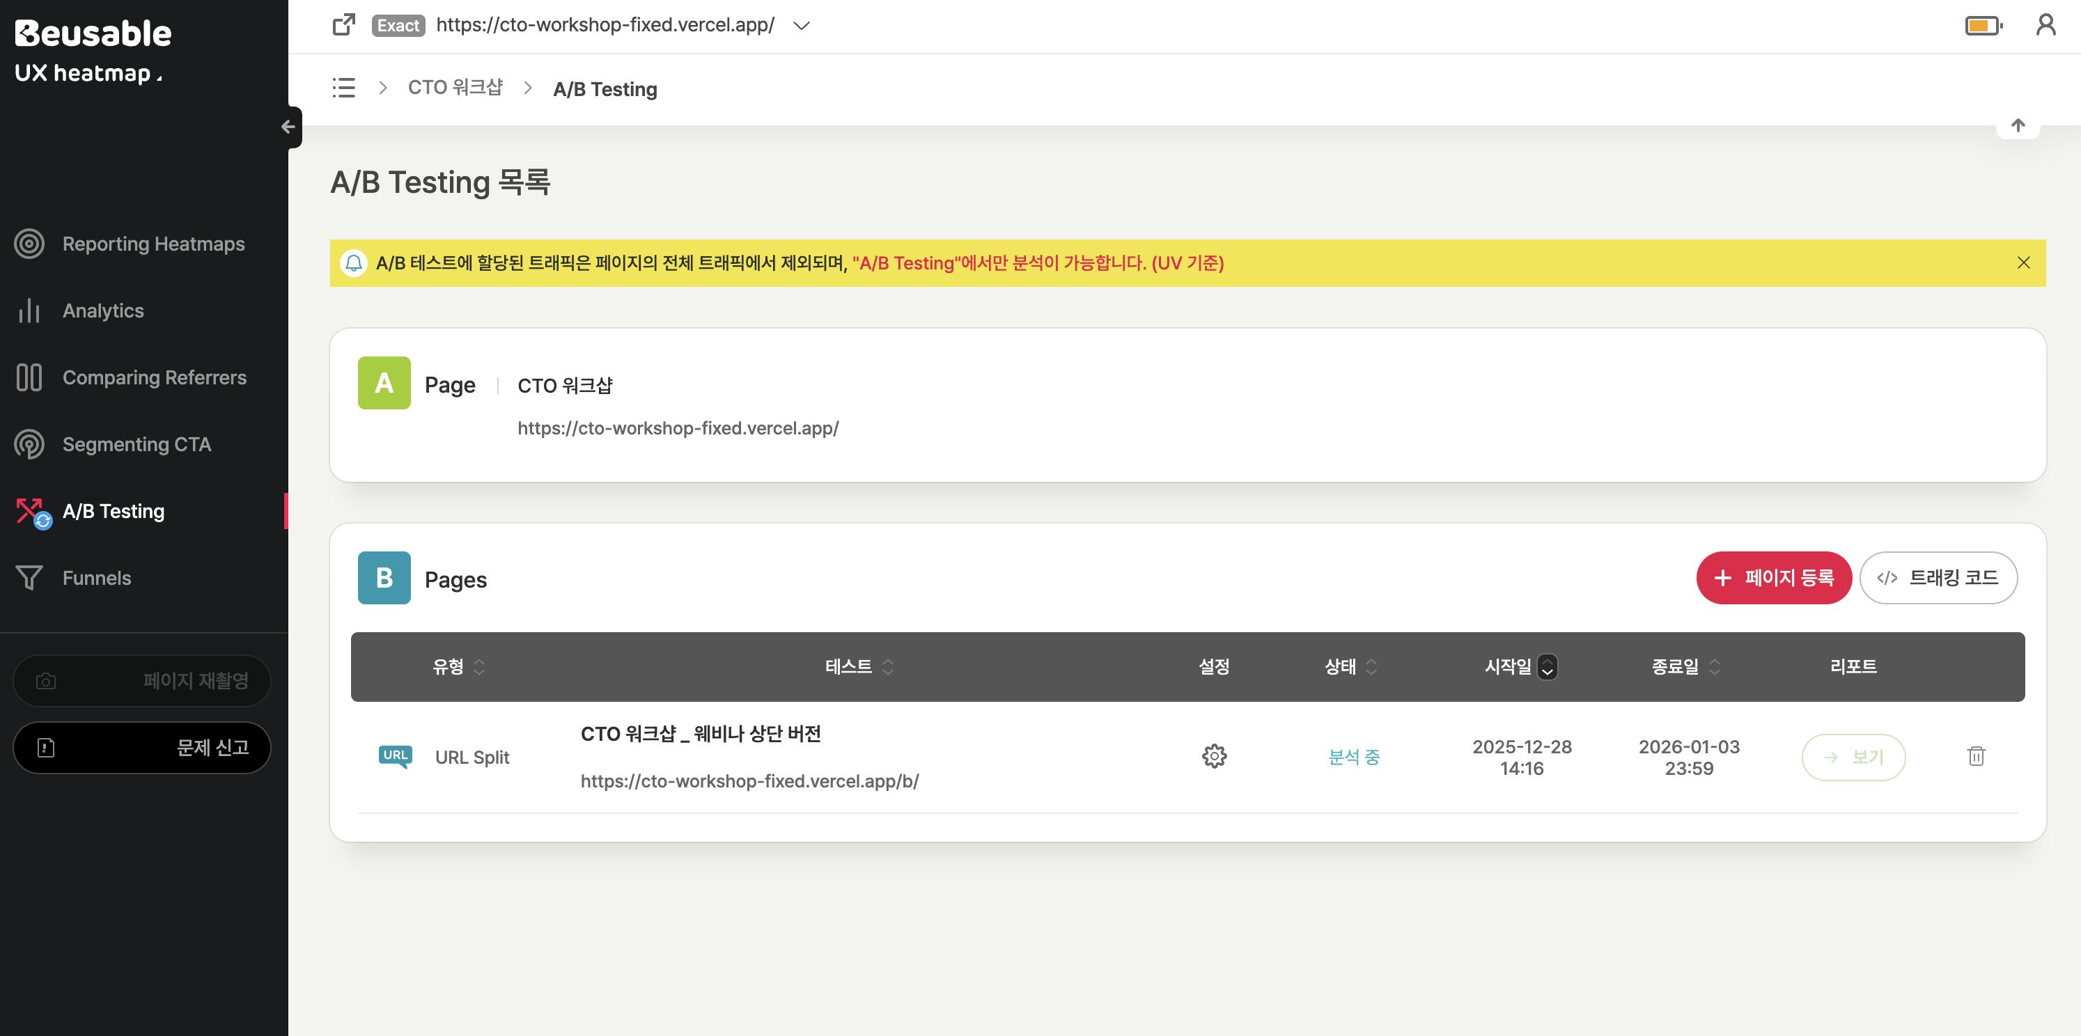
Task: Click CTO 워크샵 breadcrumb link
Action: pyautogui.click(x=455, y=87)
